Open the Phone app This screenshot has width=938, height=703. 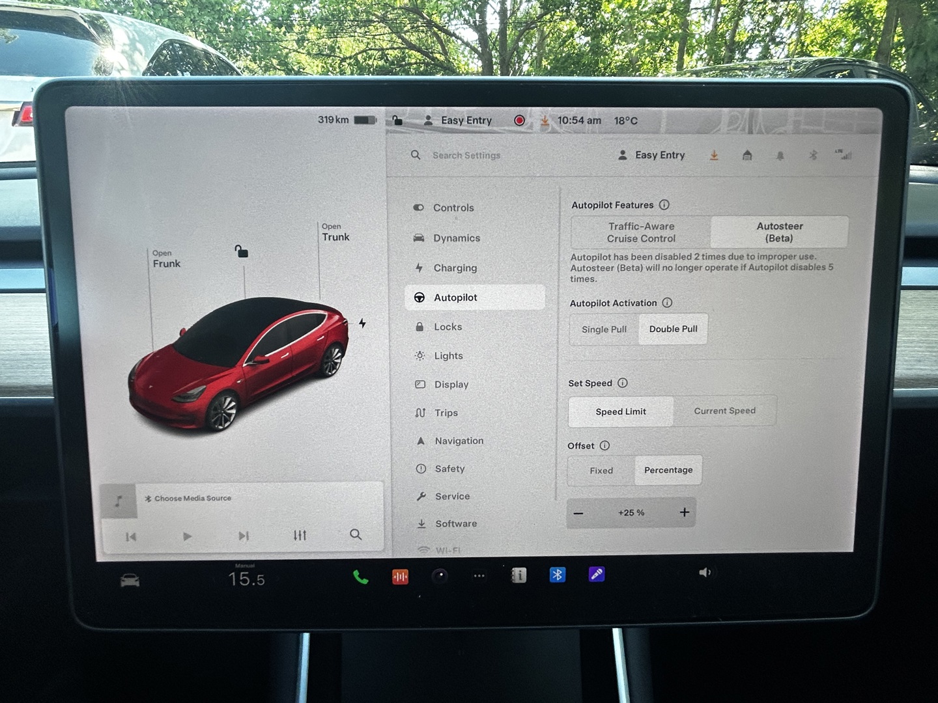[360, 577]
